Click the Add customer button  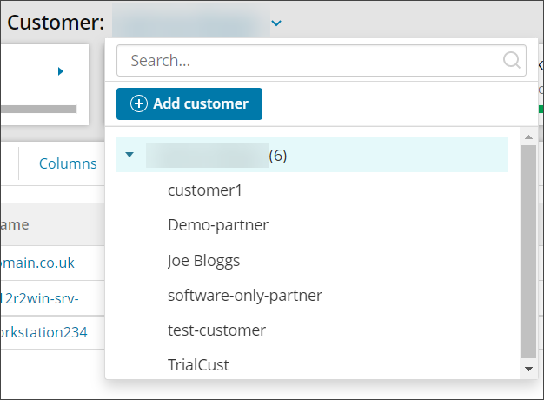click(189, 103)
